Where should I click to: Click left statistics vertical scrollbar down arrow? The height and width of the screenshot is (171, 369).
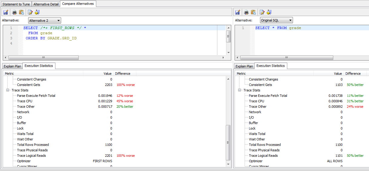(x=228, y=164)
